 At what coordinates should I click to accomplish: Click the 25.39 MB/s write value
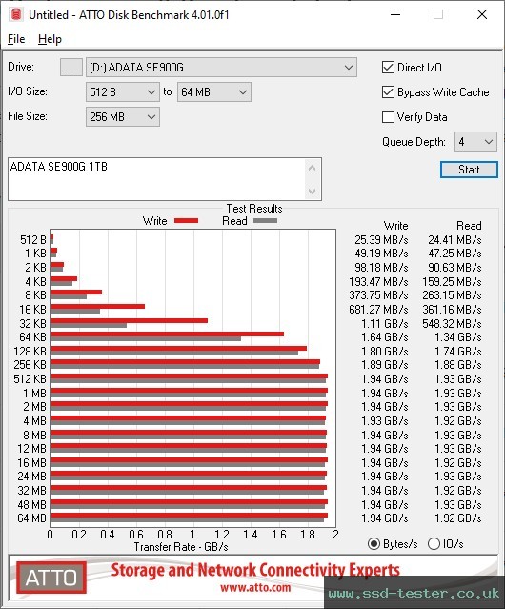(381, 239)
